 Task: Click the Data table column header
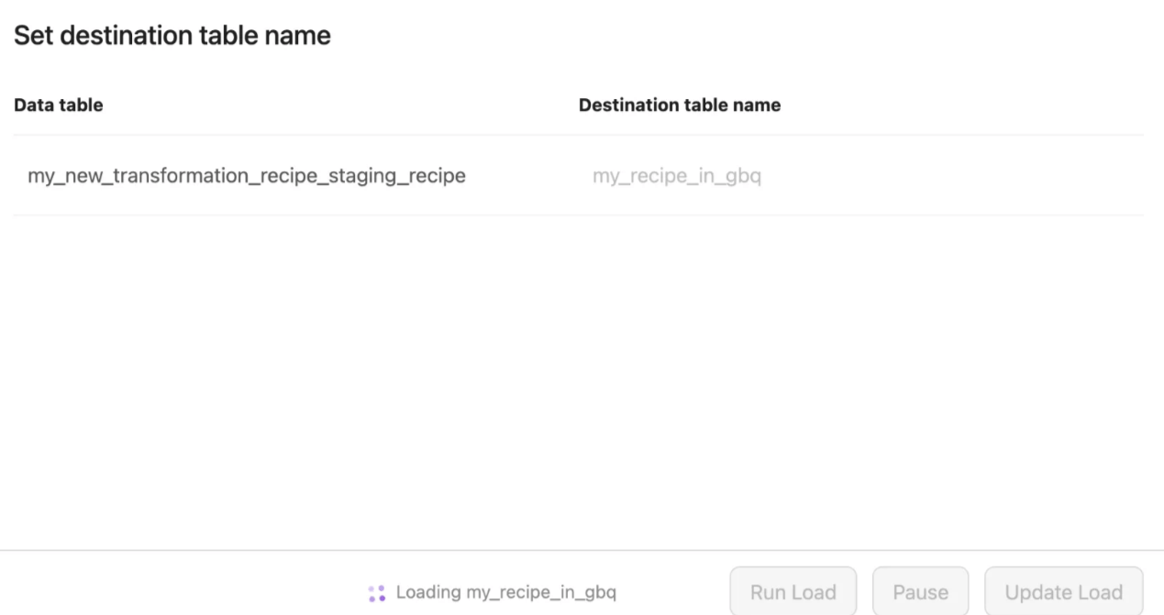tap(59, 105)
